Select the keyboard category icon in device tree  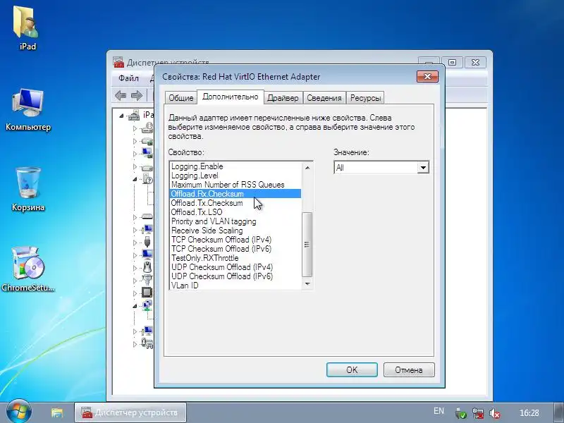click(147, 217)
